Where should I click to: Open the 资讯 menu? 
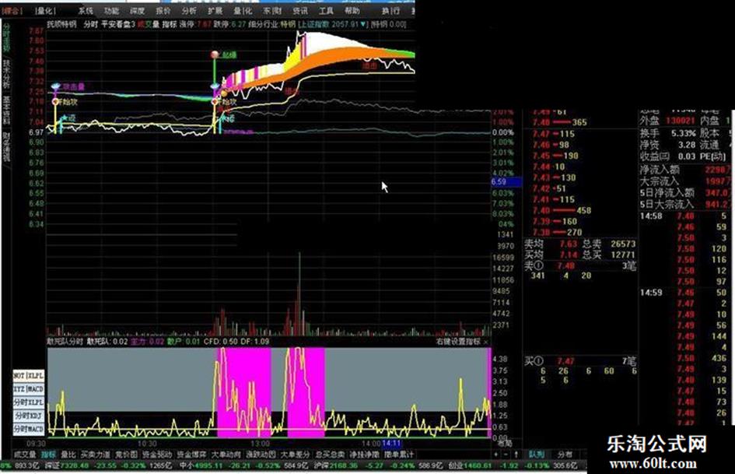coord(300,10)
